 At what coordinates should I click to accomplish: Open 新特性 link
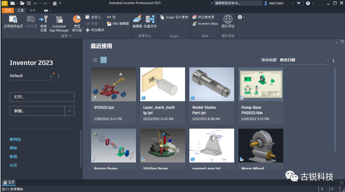coord(15,139)
